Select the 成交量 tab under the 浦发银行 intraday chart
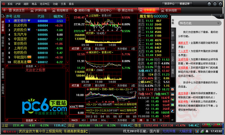Image resolution: width=225 pixels, height=135 pixels. click(75, 86)
